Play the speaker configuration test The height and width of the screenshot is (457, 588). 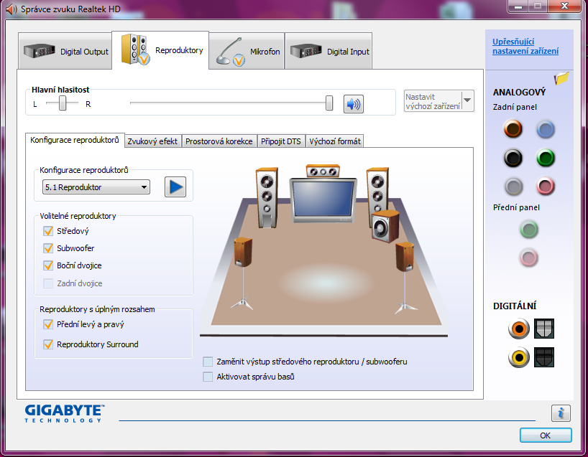point(175,187)
